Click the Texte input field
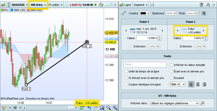This screenshot has height=111, width=217. coord(145,65)
